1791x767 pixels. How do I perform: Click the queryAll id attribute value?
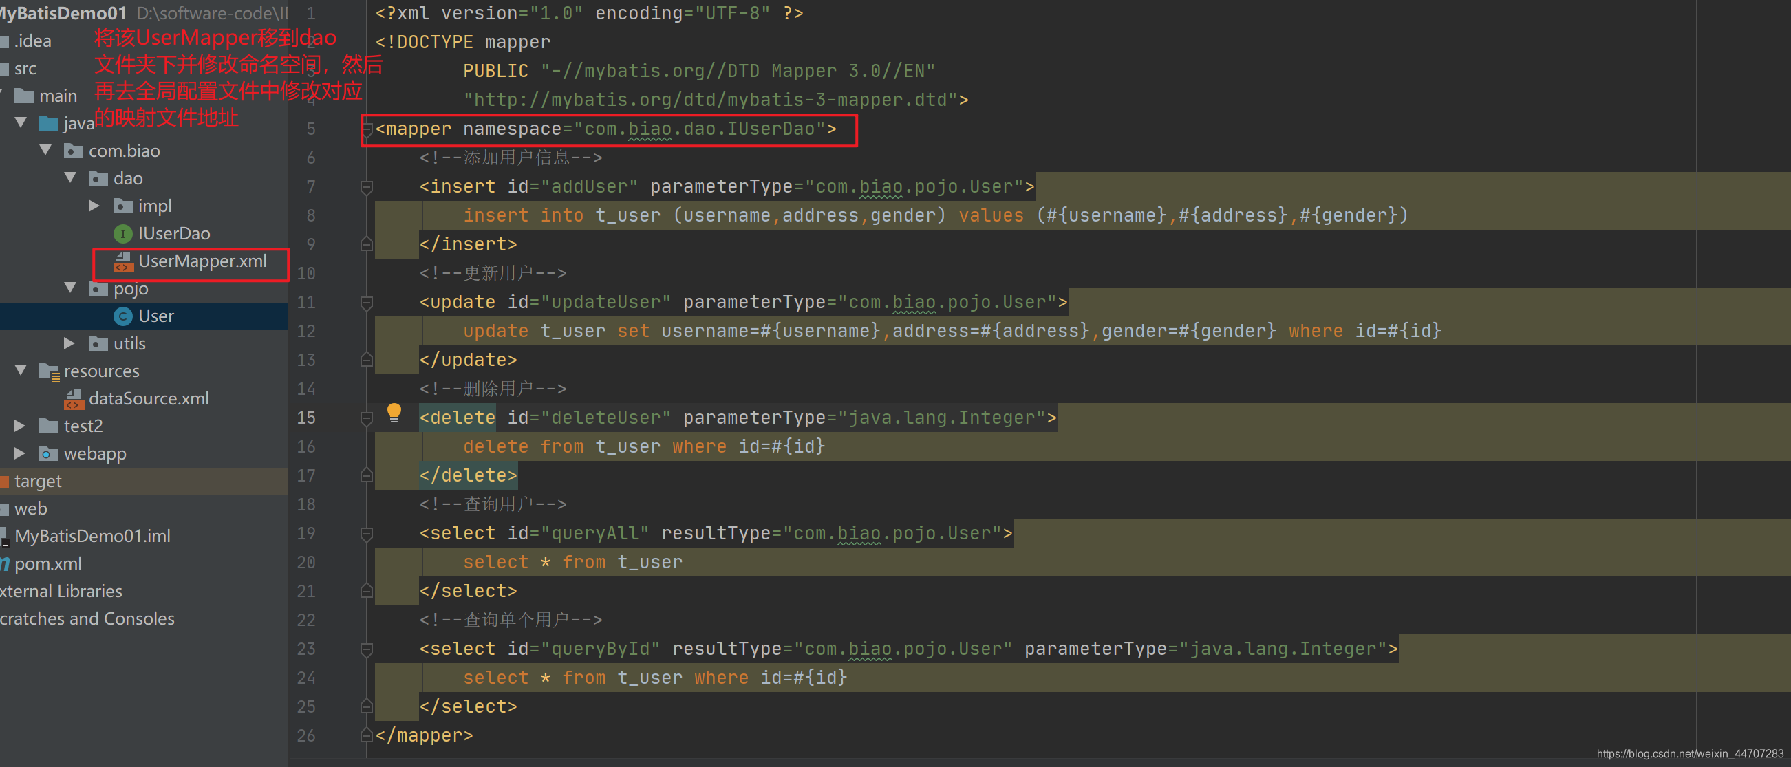[595, 534]
